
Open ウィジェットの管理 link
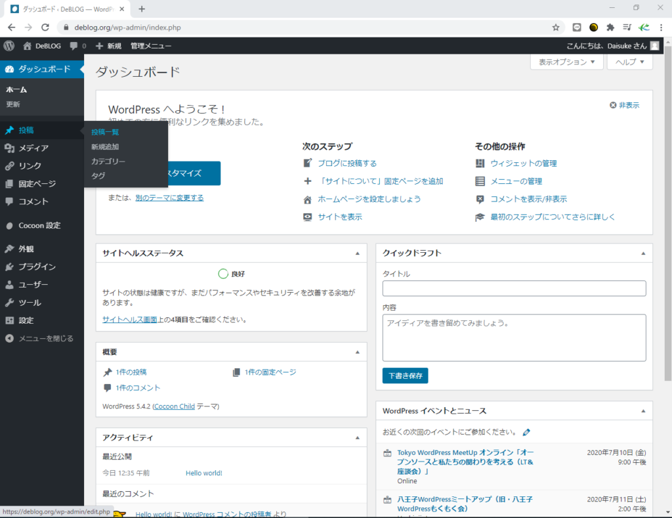523,163
